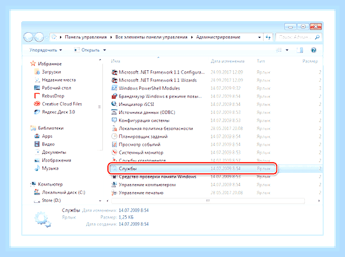
Task: Click the refresh icon next to address bar
Action: (268, 37)
